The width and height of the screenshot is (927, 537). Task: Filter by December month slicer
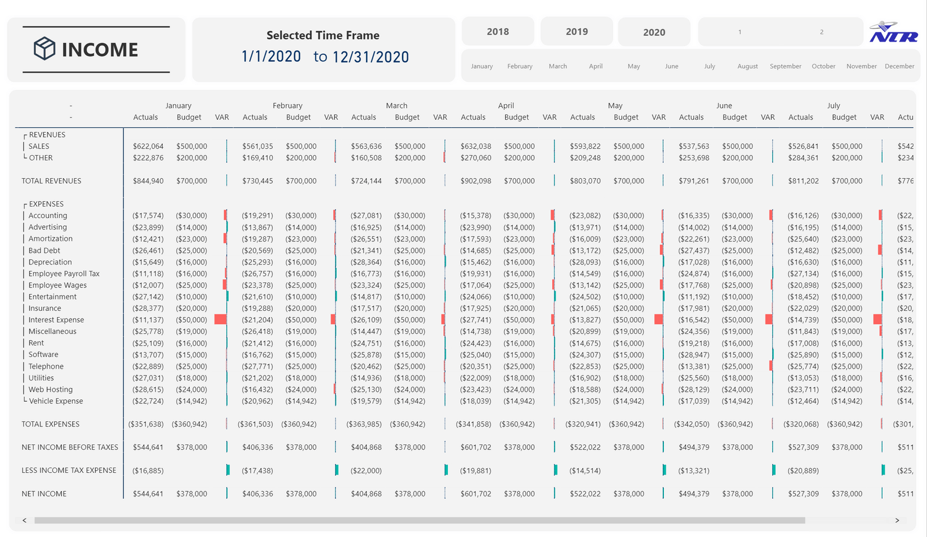pos(899,67)
